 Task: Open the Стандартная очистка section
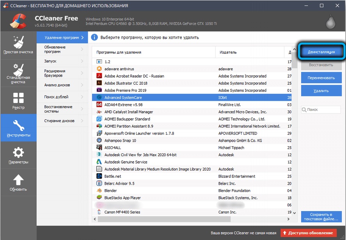click(x=18, y=73)
